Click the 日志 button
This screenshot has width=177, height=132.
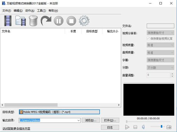(x=110, y=127)
